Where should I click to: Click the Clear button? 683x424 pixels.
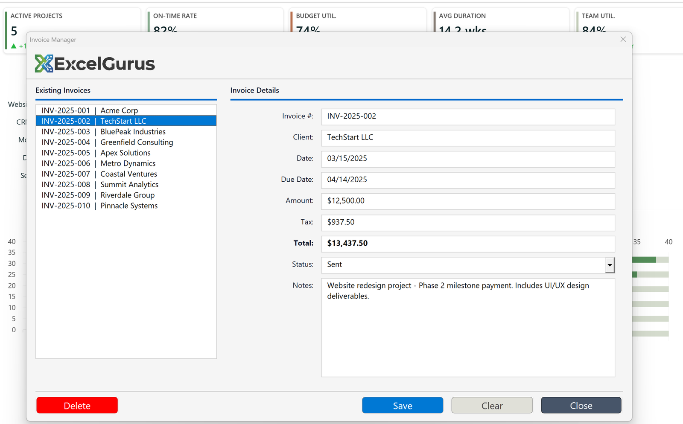pos(492,405)
